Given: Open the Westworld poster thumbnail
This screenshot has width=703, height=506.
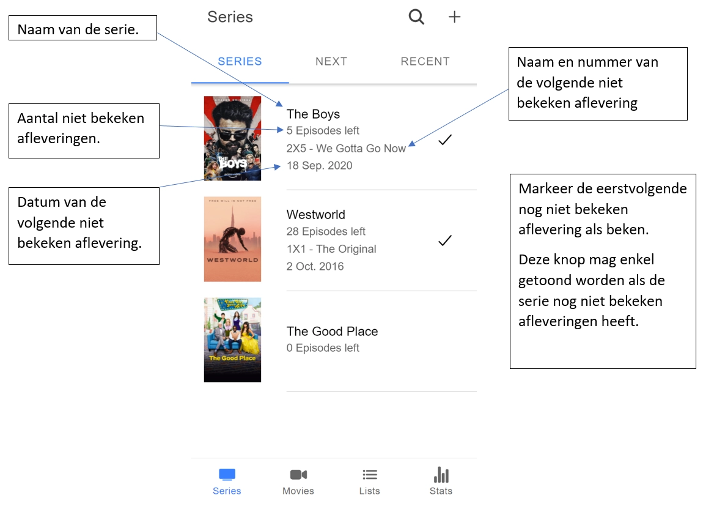Looking at the screenshot, I should (x=232, y=239).
